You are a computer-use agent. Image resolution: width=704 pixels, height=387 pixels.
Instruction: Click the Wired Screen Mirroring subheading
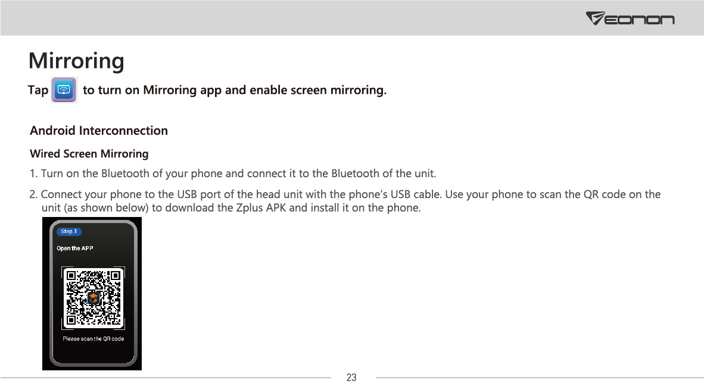click(x=89, y=153)
